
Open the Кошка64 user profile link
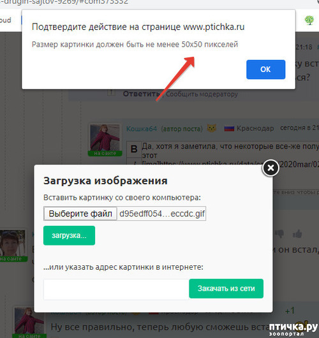click(x=142, y=129)
